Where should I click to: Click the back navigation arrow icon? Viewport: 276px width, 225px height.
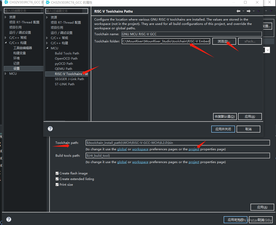238,11
